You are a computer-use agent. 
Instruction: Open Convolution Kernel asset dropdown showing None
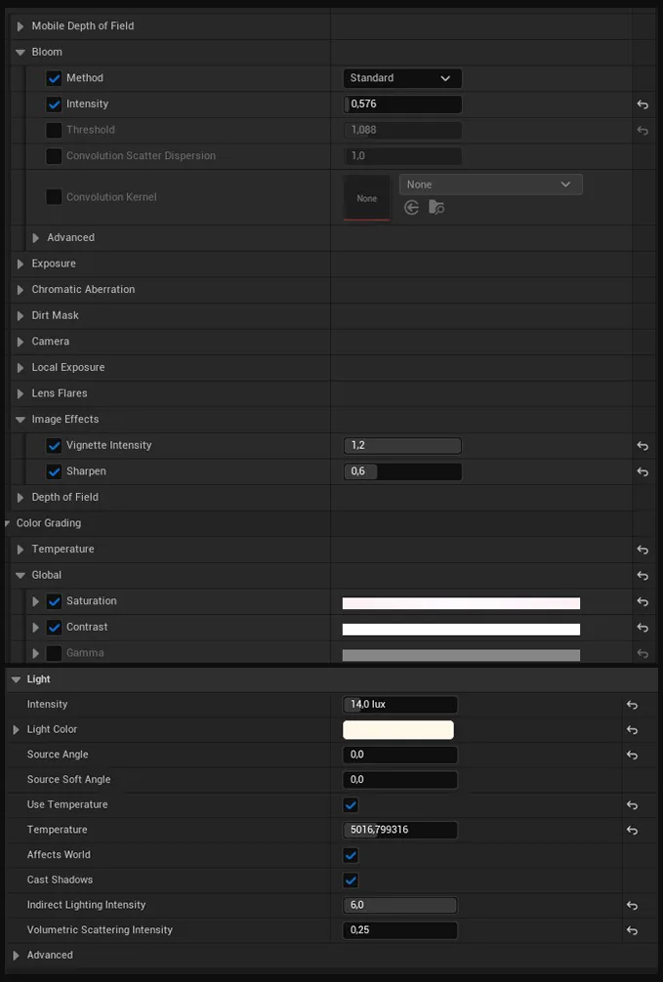point(491,184)
